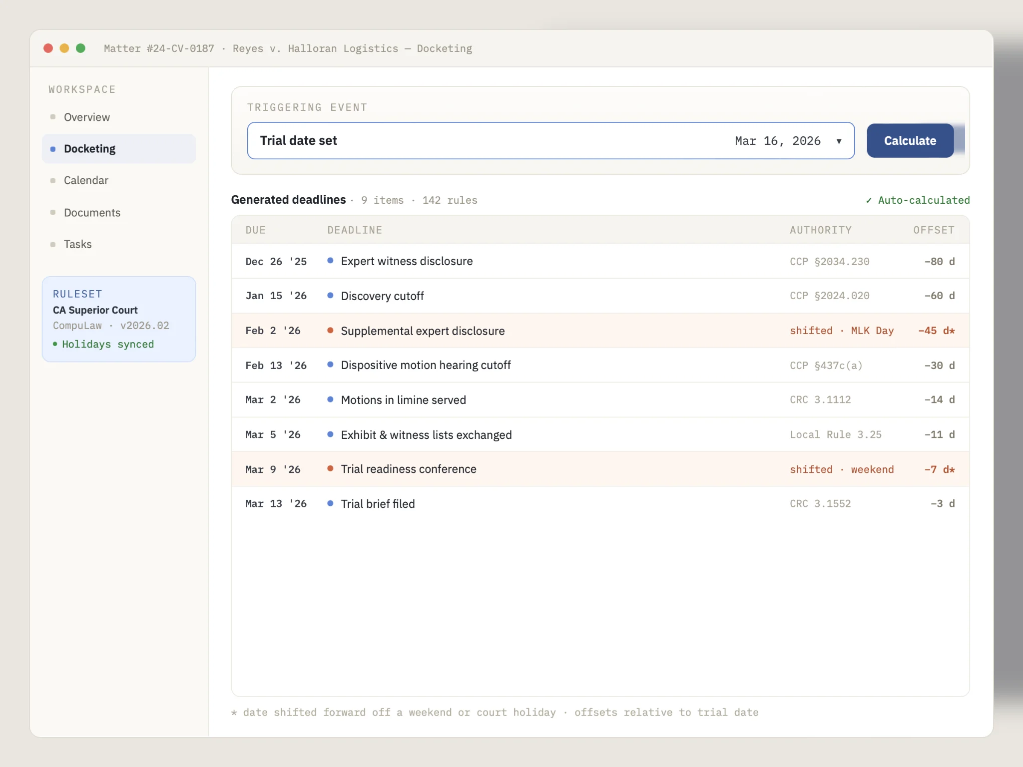
Task: Click the 9 items count
Action: click(x=382, y=200)
